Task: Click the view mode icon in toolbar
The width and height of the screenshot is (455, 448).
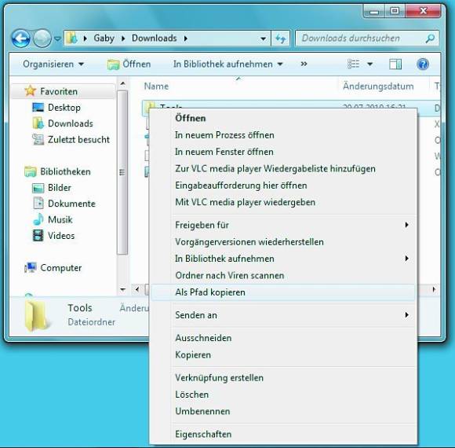Action: click(353, 64)
